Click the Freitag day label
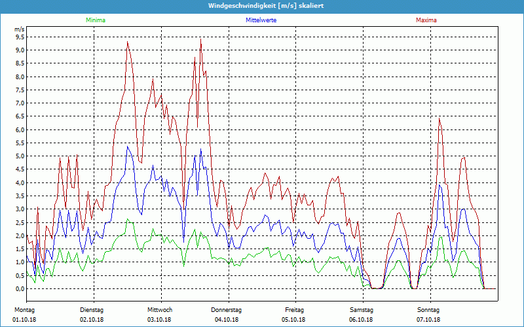Viewport: 524px width, 327px height. pyautogui.click(x=294, y=310)
